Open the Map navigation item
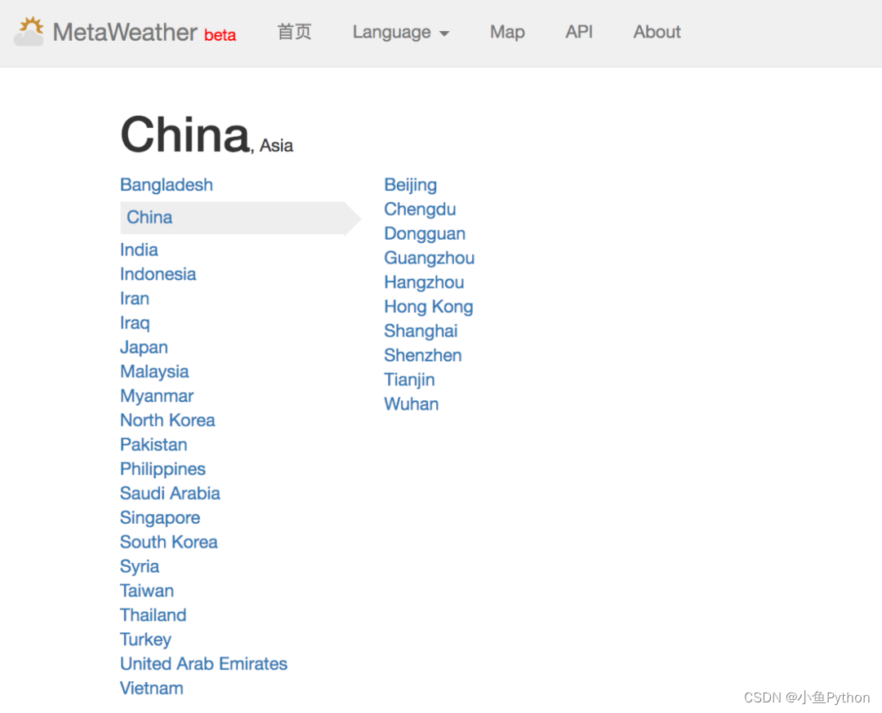Viewport: 882px width, 713px height. [507, 32]
